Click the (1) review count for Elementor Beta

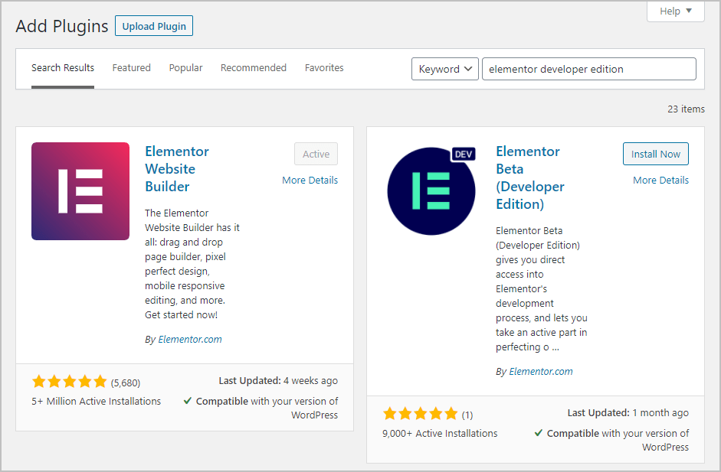click(467, 413)
